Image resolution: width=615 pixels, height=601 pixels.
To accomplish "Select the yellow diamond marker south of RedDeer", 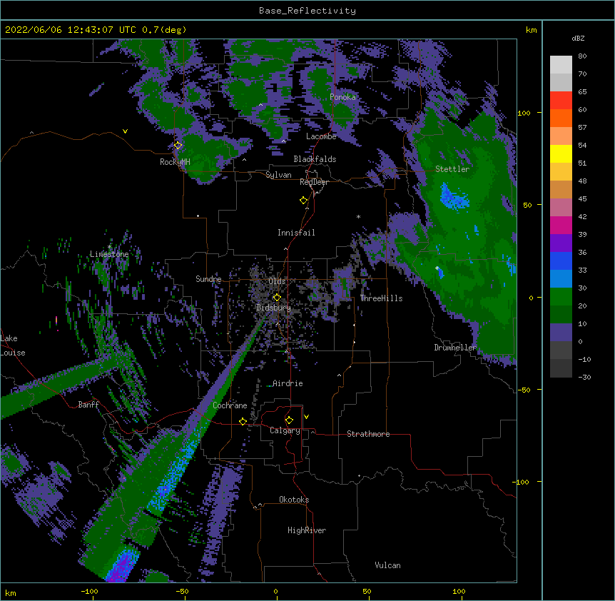I will pos(304,201).
